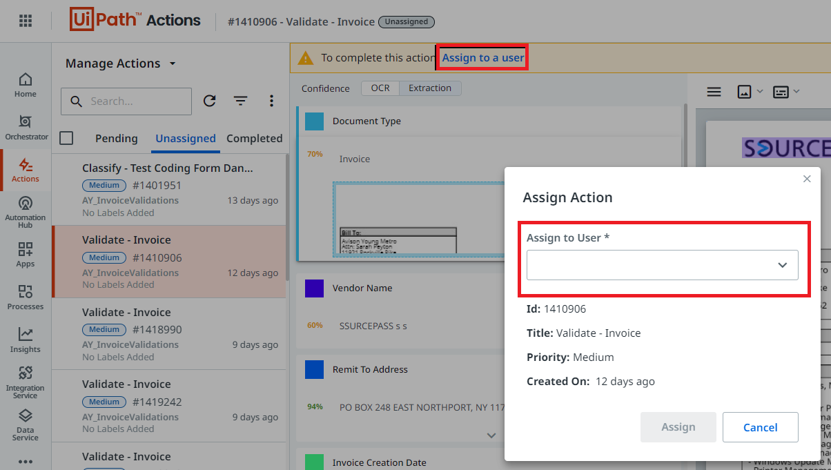
Task: Click Cancel in Assign Action dialog
Action: 761,427
